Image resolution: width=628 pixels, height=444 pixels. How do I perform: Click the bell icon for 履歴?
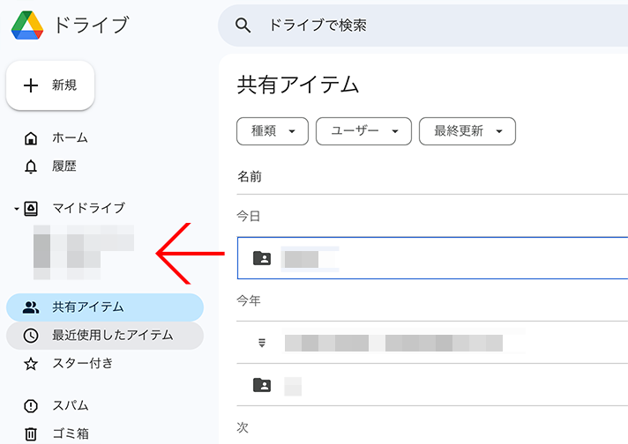(31, 166)
